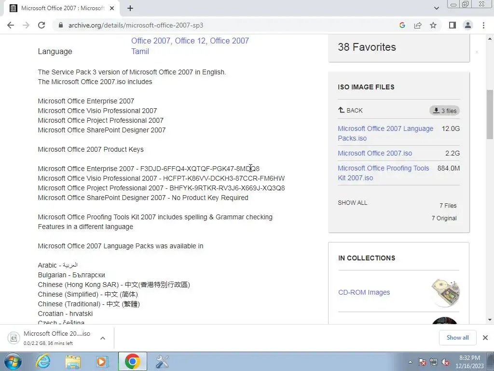Download Microsoft Office 2007 Language Packs.iso

click(x=385, y=133)
